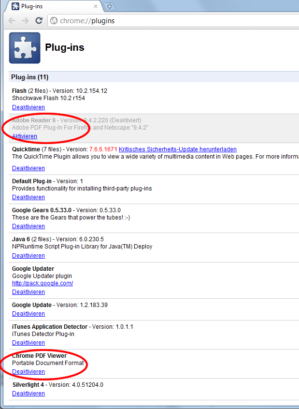Click the Flash (2 files) version title line
Viewport: 299px width, 409px height.
coord(60,91)
